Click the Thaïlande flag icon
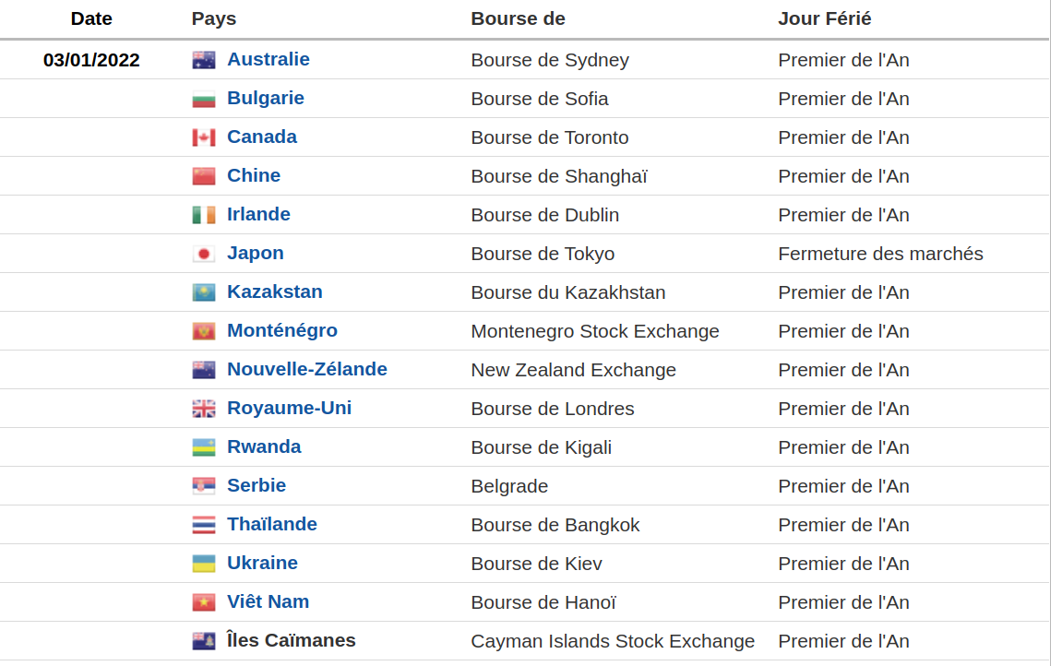This screenshot has width=1062, height=666. [x=204, y=525]
